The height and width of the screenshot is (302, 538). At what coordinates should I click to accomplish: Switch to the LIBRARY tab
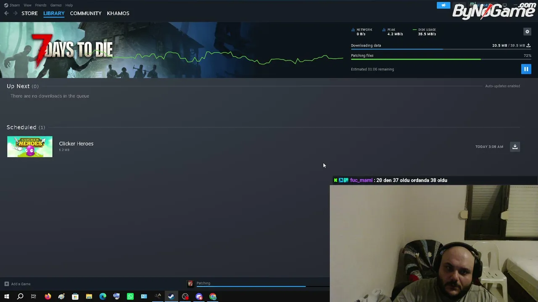54,13
